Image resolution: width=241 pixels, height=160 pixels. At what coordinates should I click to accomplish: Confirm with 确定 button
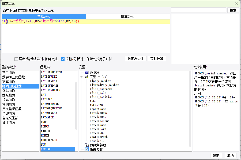(216, 155)
